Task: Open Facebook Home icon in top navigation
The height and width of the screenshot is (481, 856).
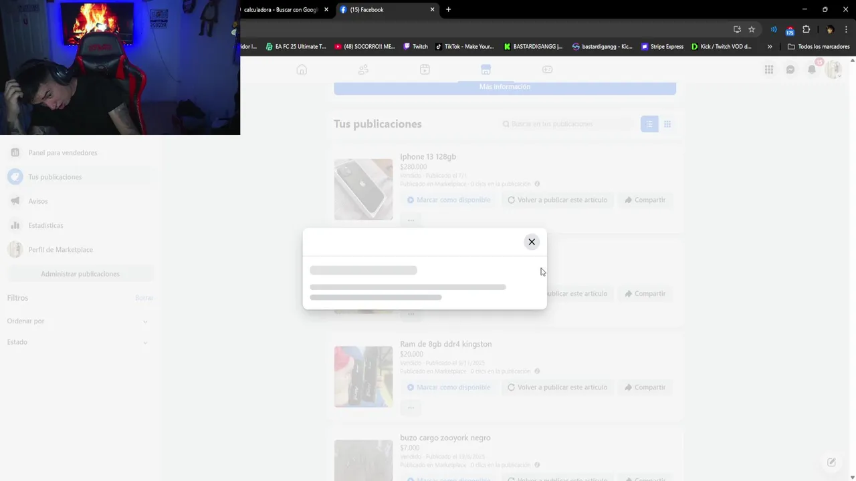Action: (302, 69)
